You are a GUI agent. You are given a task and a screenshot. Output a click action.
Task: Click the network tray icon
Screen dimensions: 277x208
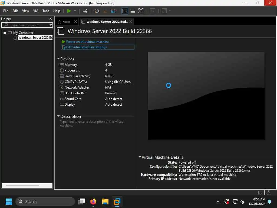(235, 201)
